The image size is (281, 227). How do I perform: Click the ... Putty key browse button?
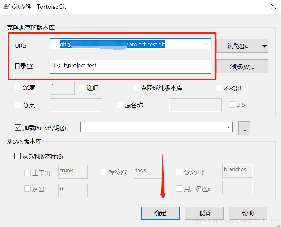pos(244,128)
